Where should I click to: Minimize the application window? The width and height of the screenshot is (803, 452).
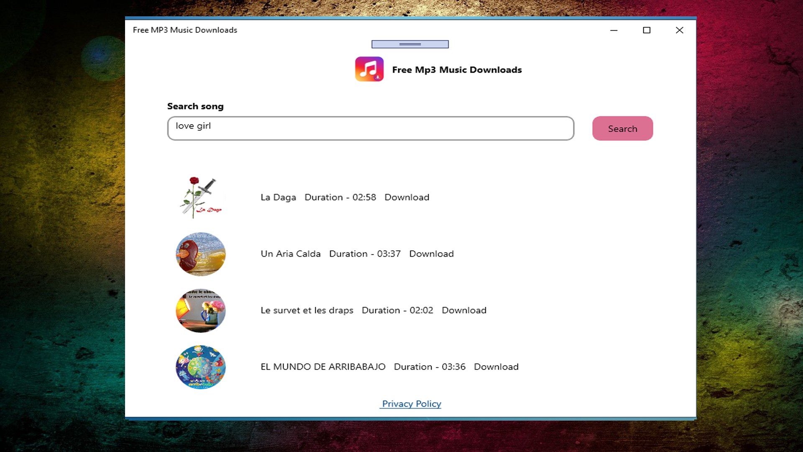tap(614, 30)
